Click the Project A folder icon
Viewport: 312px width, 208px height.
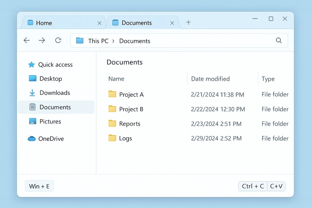tap(112, 94)
